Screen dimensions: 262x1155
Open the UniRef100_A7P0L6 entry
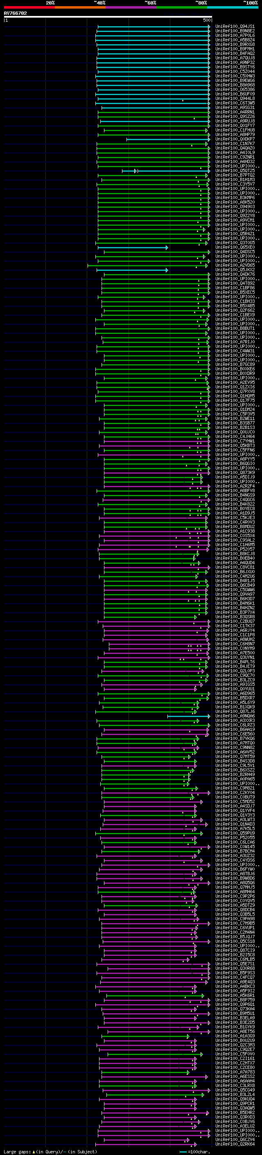click(235, 35)
